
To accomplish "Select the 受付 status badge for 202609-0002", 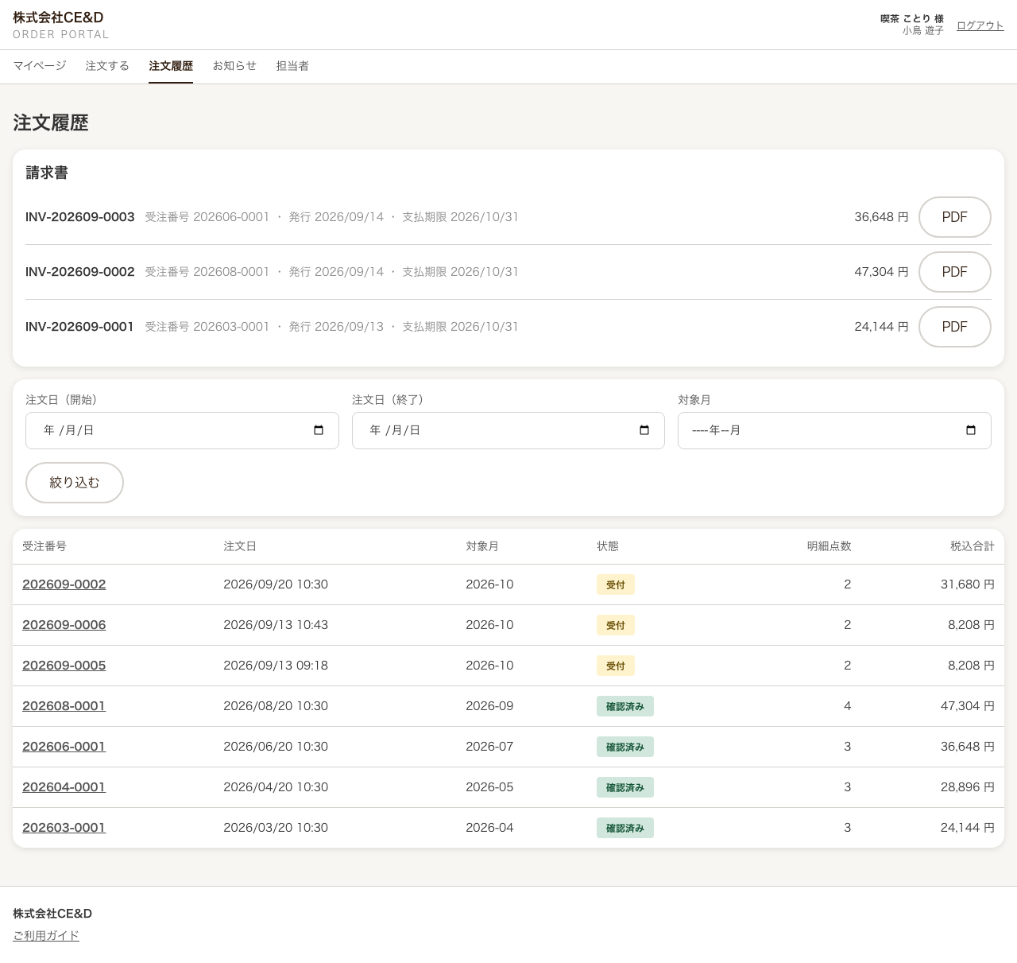I will [616, 584].
